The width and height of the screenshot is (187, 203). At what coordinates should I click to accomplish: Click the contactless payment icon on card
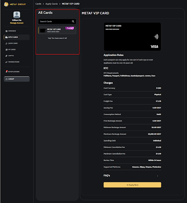point(156,36)
